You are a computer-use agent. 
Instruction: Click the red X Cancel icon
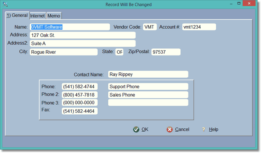click(170, 129)
